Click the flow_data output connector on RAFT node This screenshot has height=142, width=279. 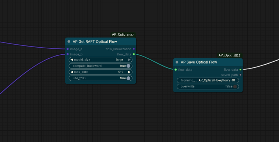click(x=134, y=54)
